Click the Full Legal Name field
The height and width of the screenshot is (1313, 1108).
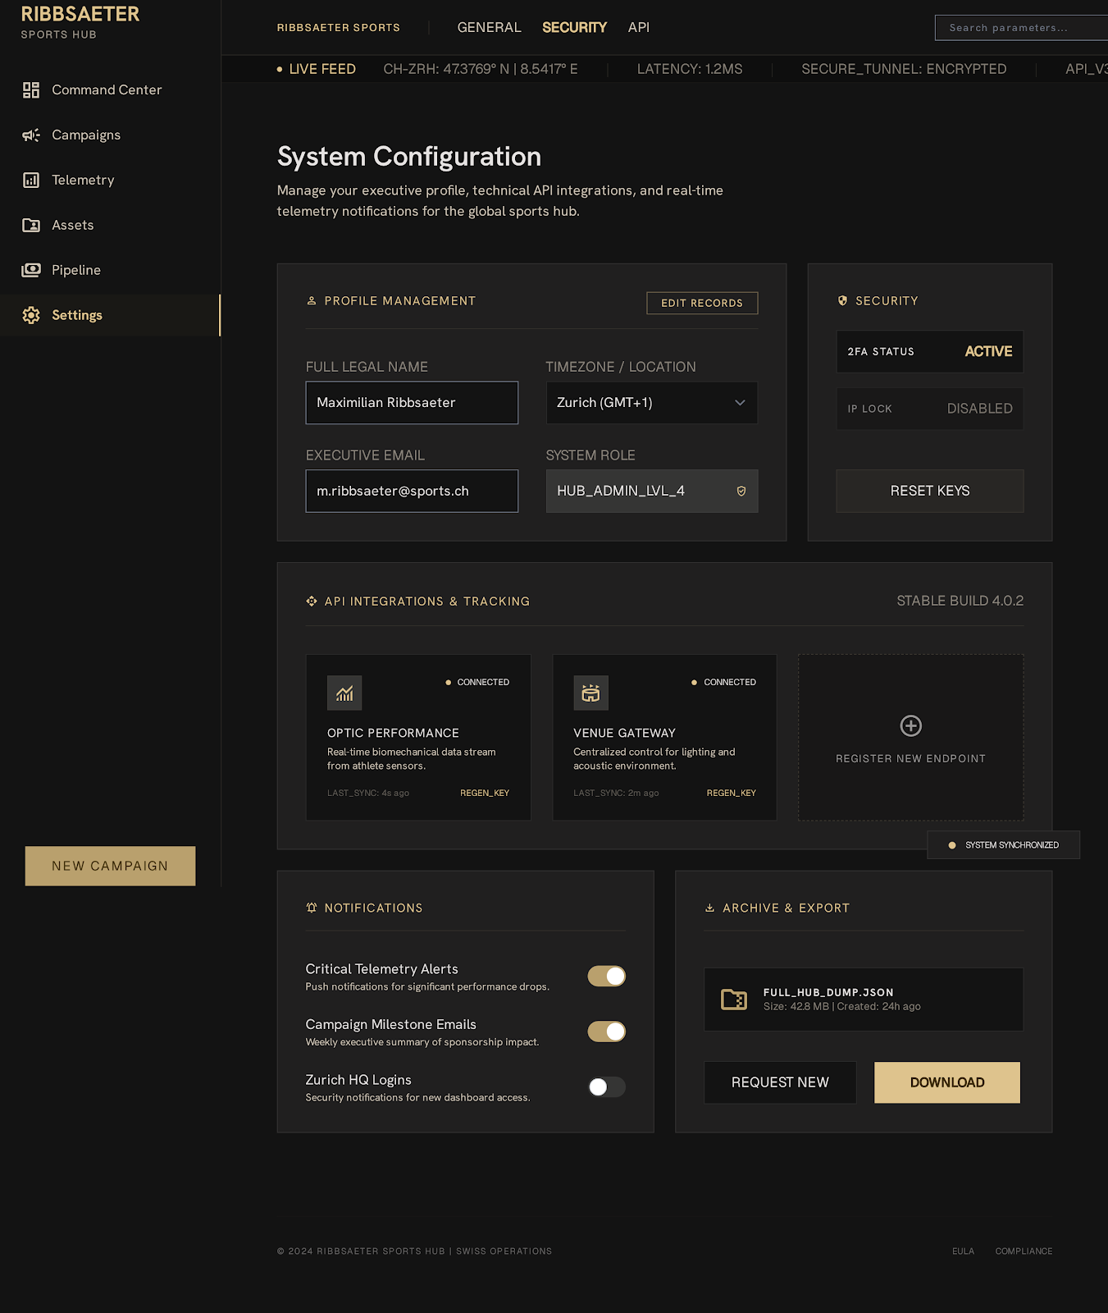pos(412,403)
